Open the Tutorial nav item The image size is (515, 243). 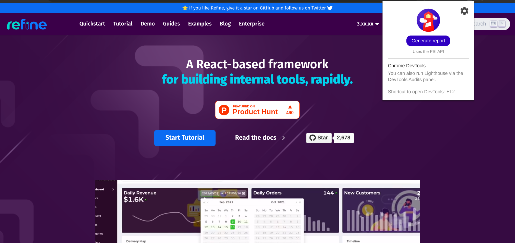point(123,24)
